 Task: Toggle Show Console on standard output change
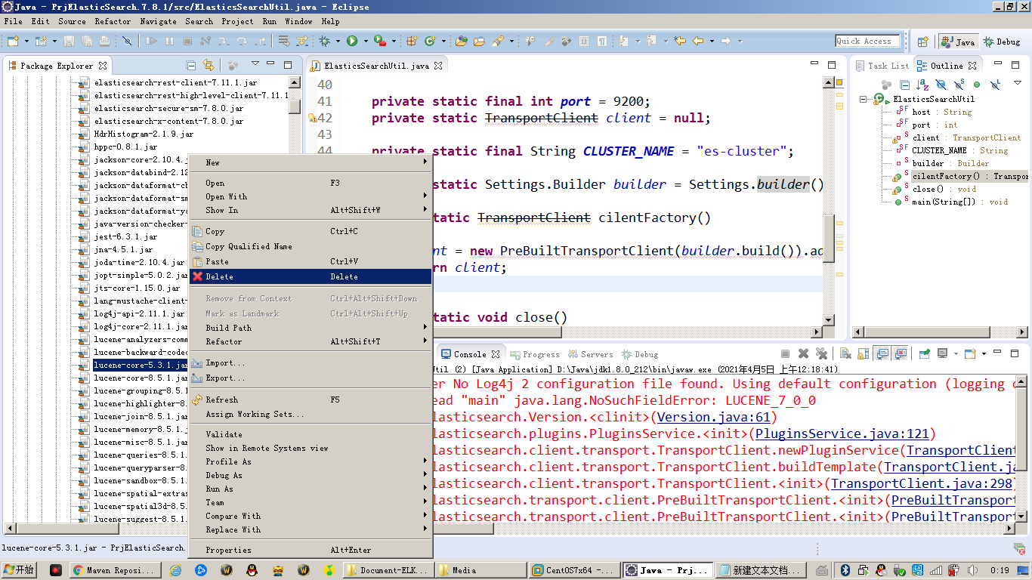(x=882, y=353)
